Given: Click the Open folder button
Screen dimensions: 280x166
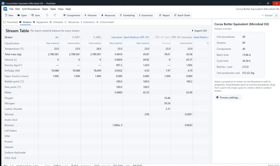Looking at the screenshot, I should pyautogui.click(x=22, y=15).
